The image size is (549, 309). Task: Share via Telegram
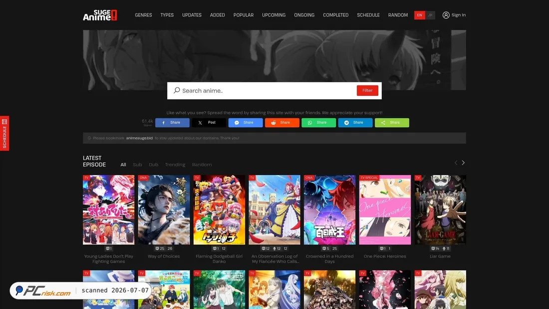point(355,123)
